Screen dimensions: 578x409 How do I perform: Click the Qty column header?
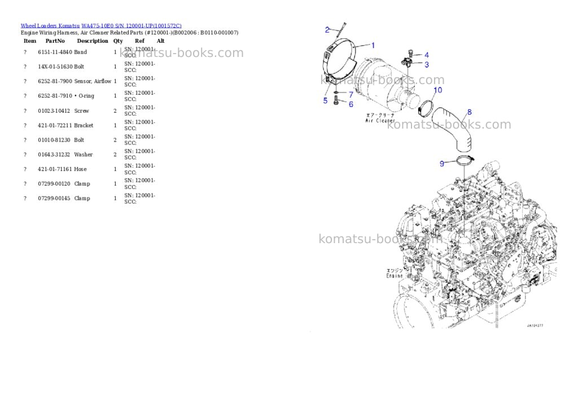(118, 41)
